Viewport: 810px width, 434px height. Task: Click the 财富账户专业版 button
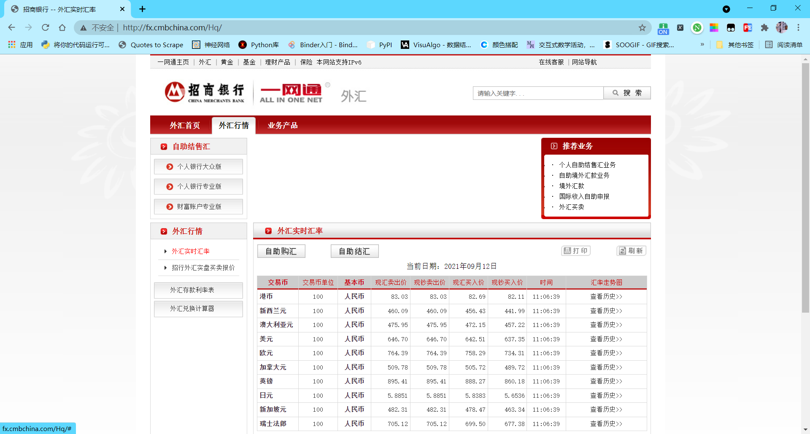coord(198,207)
